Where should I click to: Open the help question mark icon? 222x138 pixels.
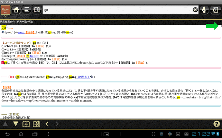point(216,124)
